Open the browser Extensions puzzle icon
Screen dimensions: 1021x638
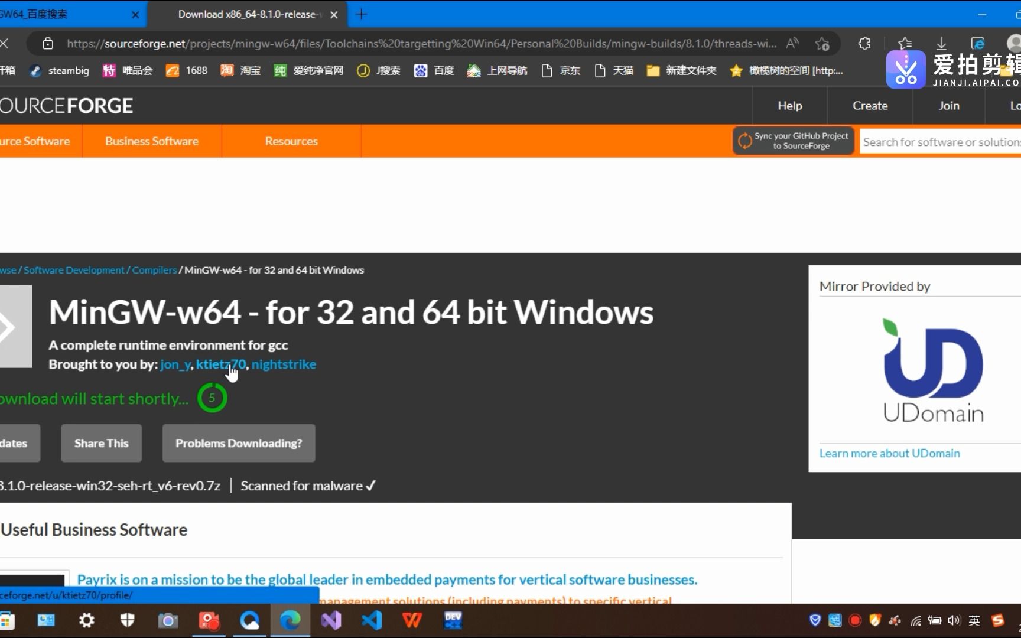pos(864,43)
